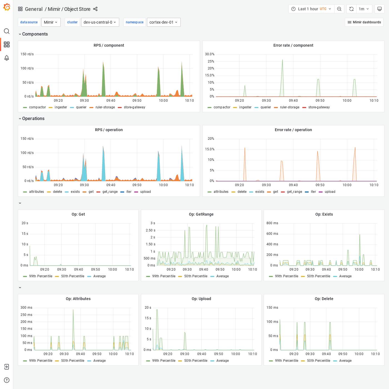Open the Dashboards sidebar icon
389x389 pixels.
point(7,44)
